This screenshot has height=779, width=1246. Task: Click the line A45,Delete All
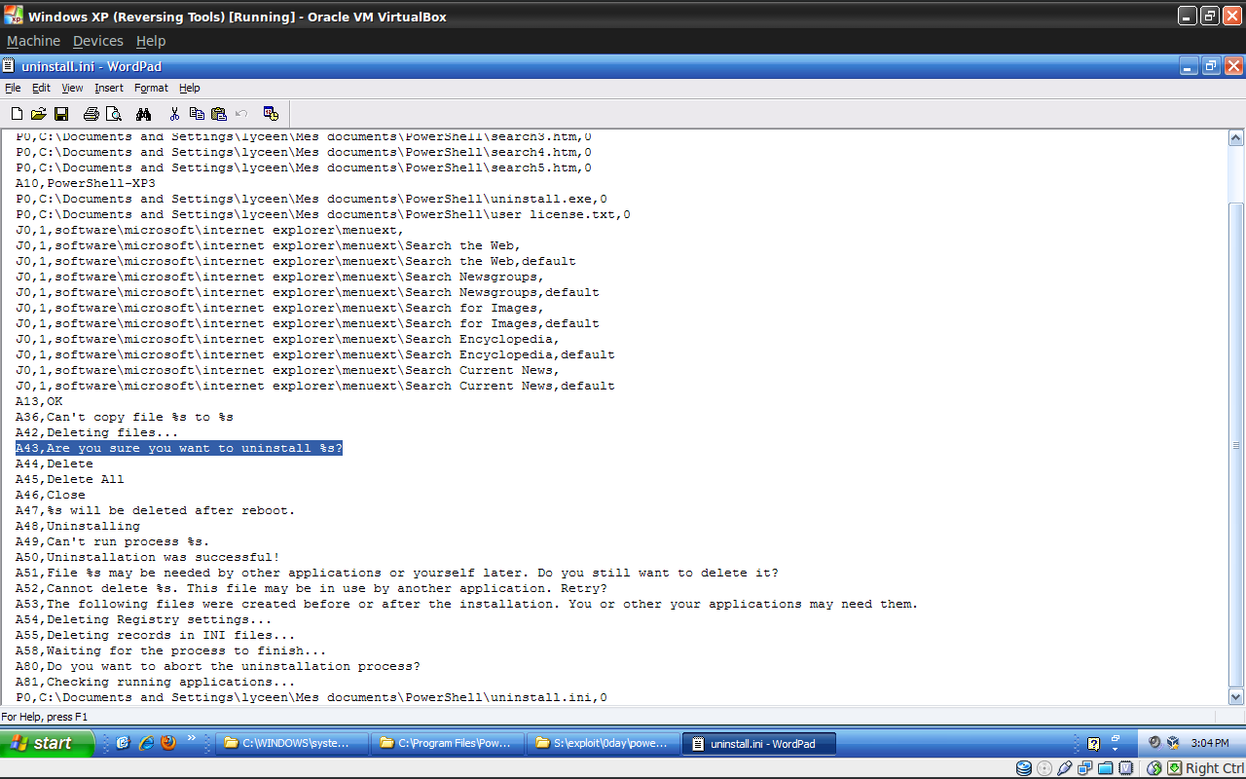click(x=70, y=479)
